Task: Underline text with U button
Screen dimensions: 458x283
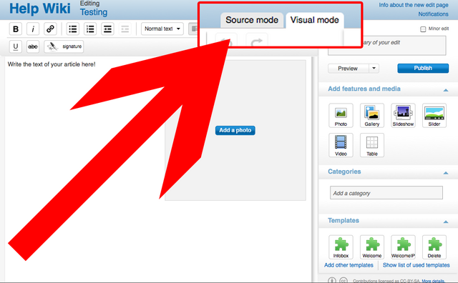Action: 16,46
